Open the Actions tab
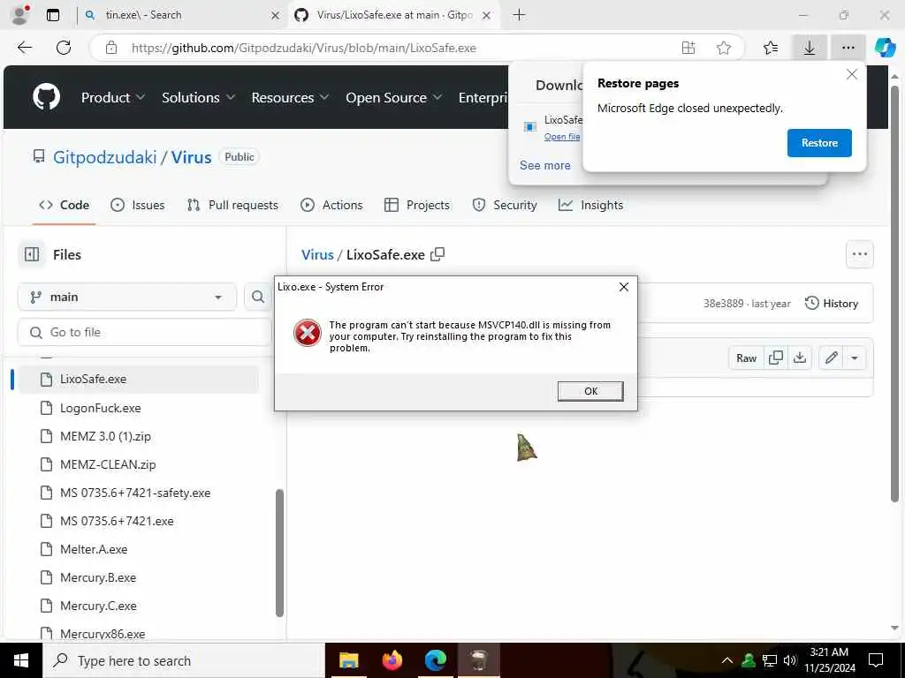905x678 pixels. coord(332,205)
